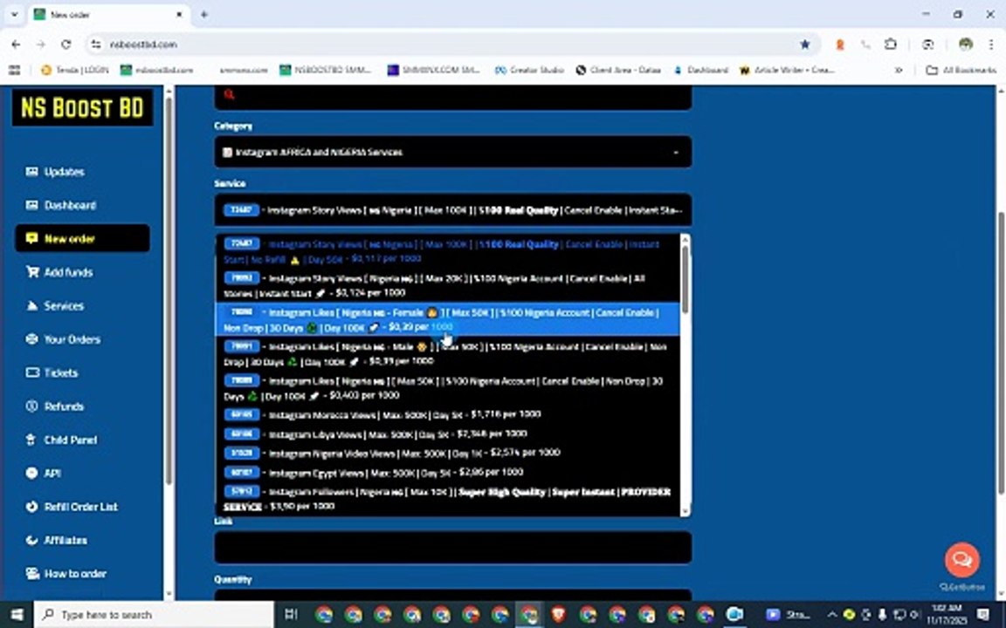Open the Brave browser taskbar icon
The width and height of the screenshot is (1006, 628).
tap(558, 615)
